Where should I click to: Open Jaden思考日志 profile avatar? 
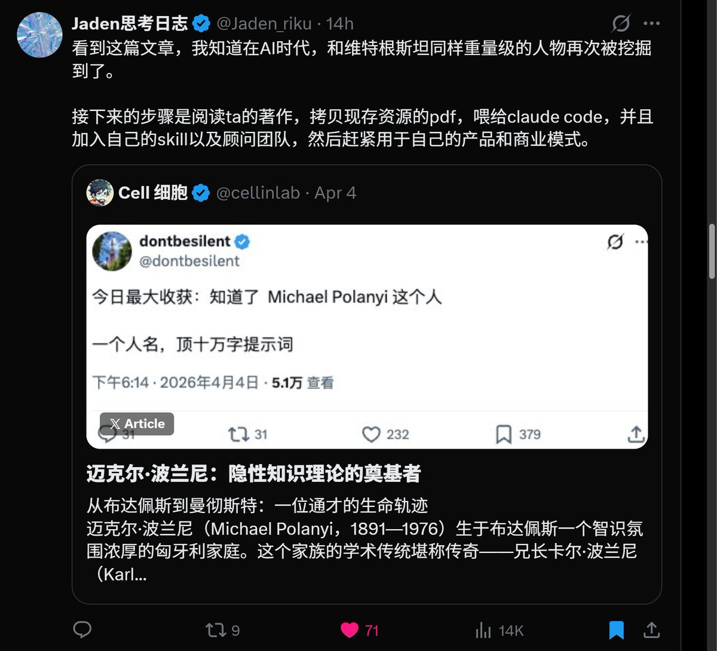tap(39, 35)
